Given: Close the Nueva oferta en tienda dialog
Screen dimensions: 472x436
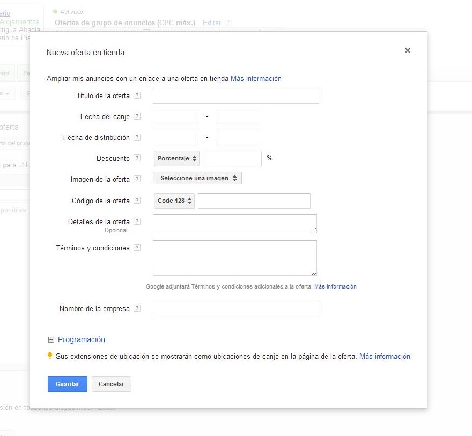Looking at the screenshot, I should click(x=408, y=50).
